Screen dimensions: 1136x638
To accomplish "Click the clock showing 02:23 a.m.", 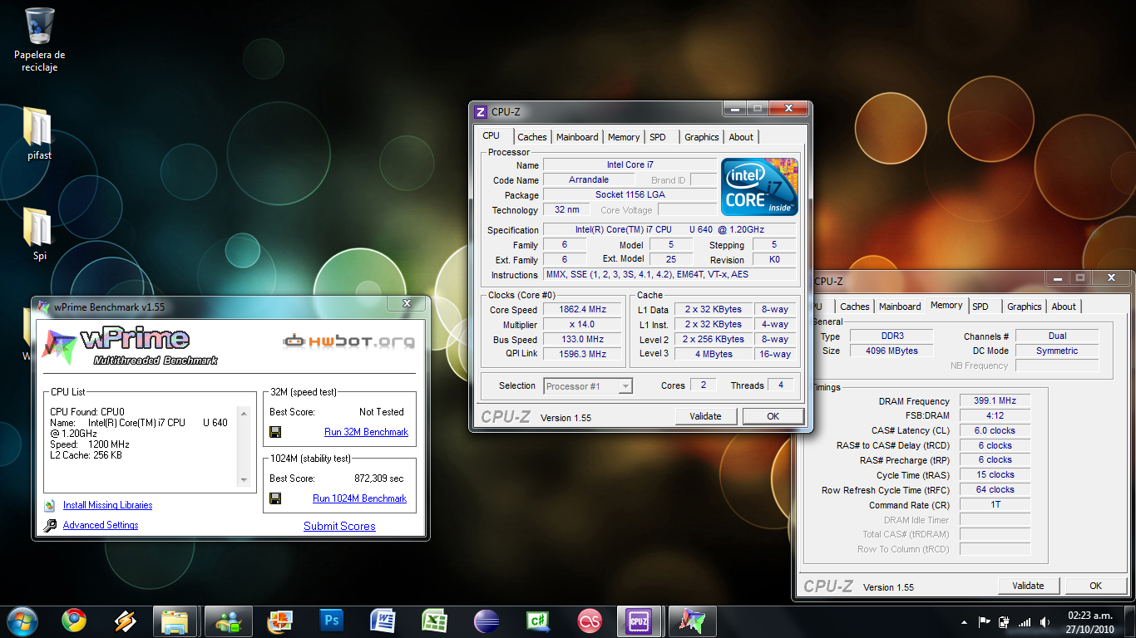I will click(1089, 616).
